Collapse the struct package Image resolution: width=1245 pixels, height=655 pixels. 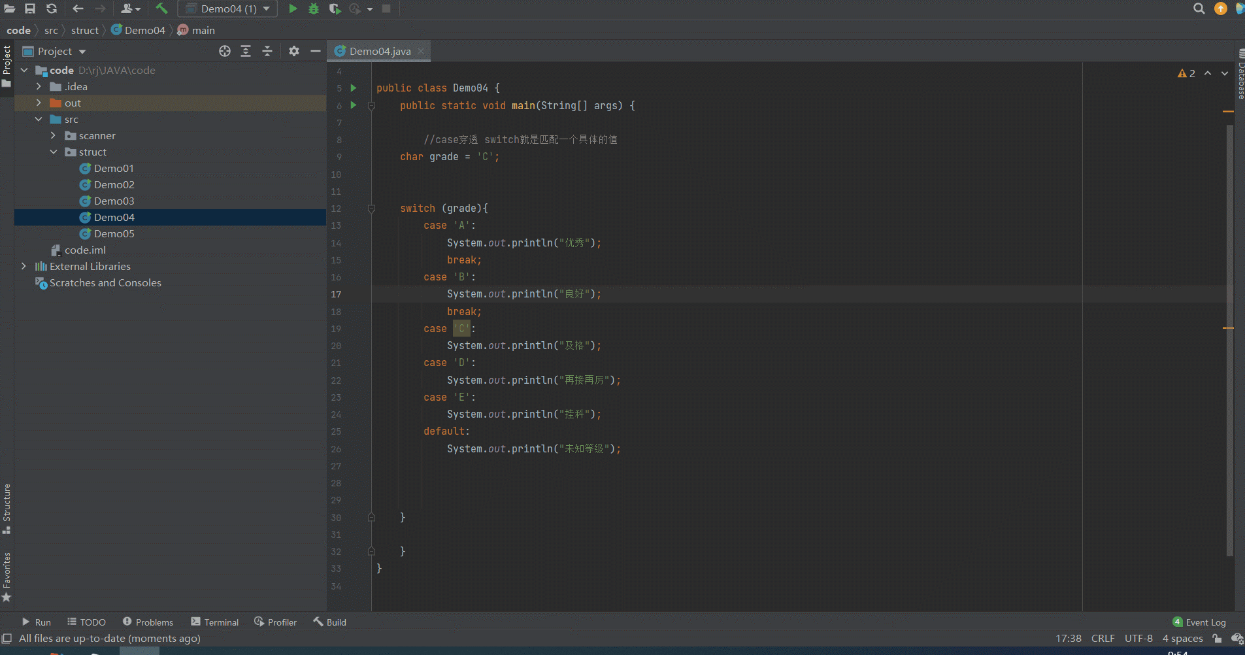click(x=54, y=152)
